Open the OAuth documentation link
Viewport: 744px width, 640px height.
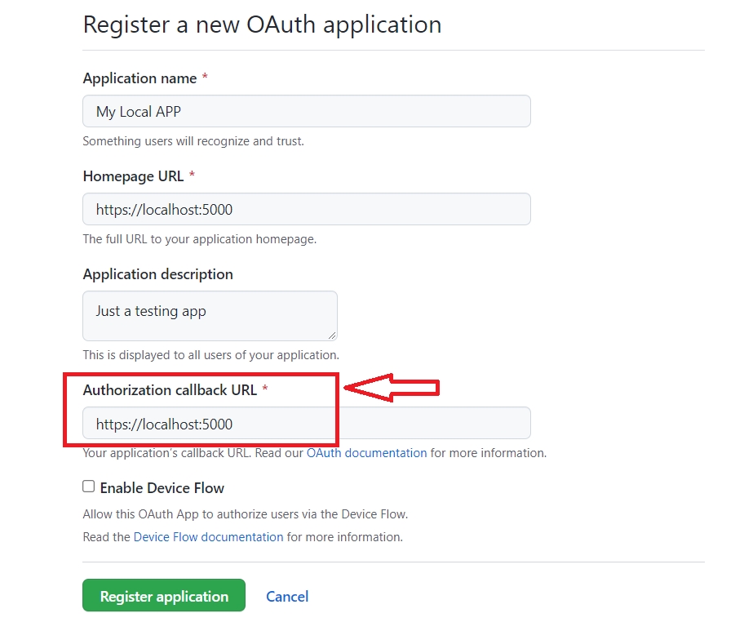366,452
